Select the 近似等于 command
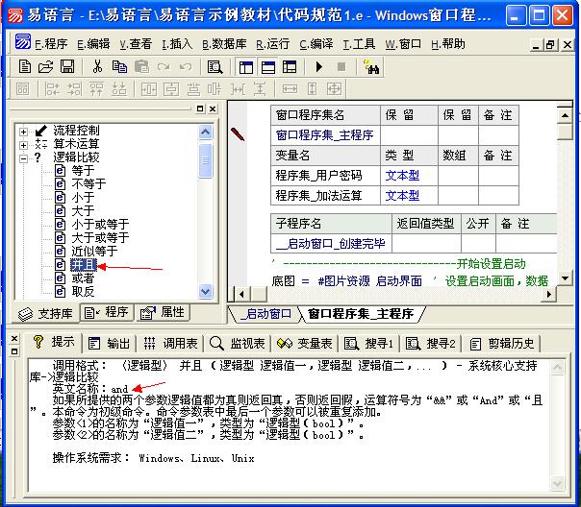Screen dimensions: 581x507 94,252
